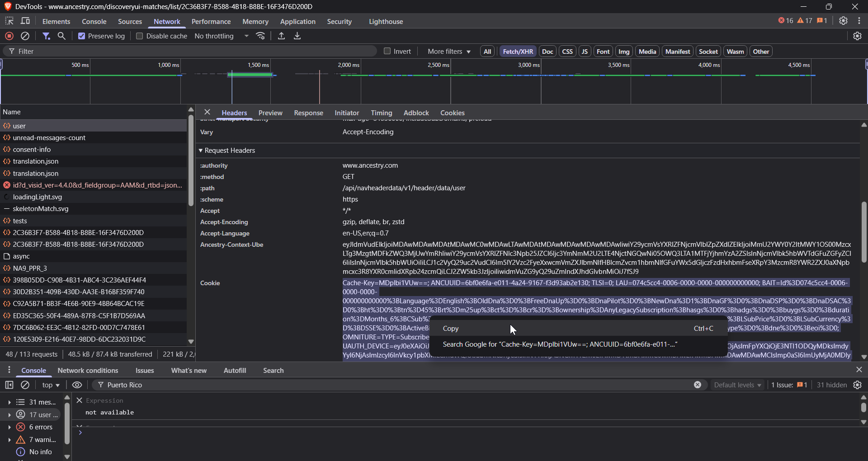Select the unread-messages-count request
Viewport: 868px width, 461px height.
[93, 138]
